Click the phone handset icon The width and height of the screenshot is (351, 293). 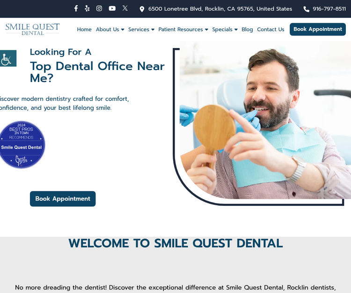pyautogui.click(x=306, y=9)
